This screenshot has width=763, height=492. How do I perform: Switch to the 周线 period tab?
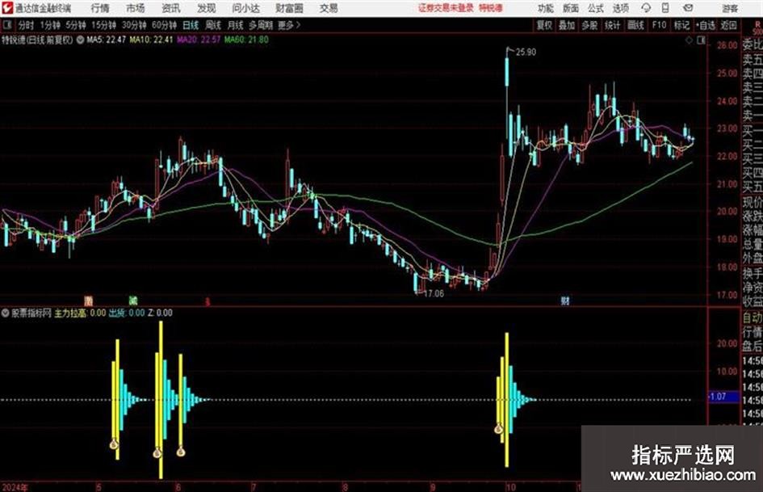212,25
